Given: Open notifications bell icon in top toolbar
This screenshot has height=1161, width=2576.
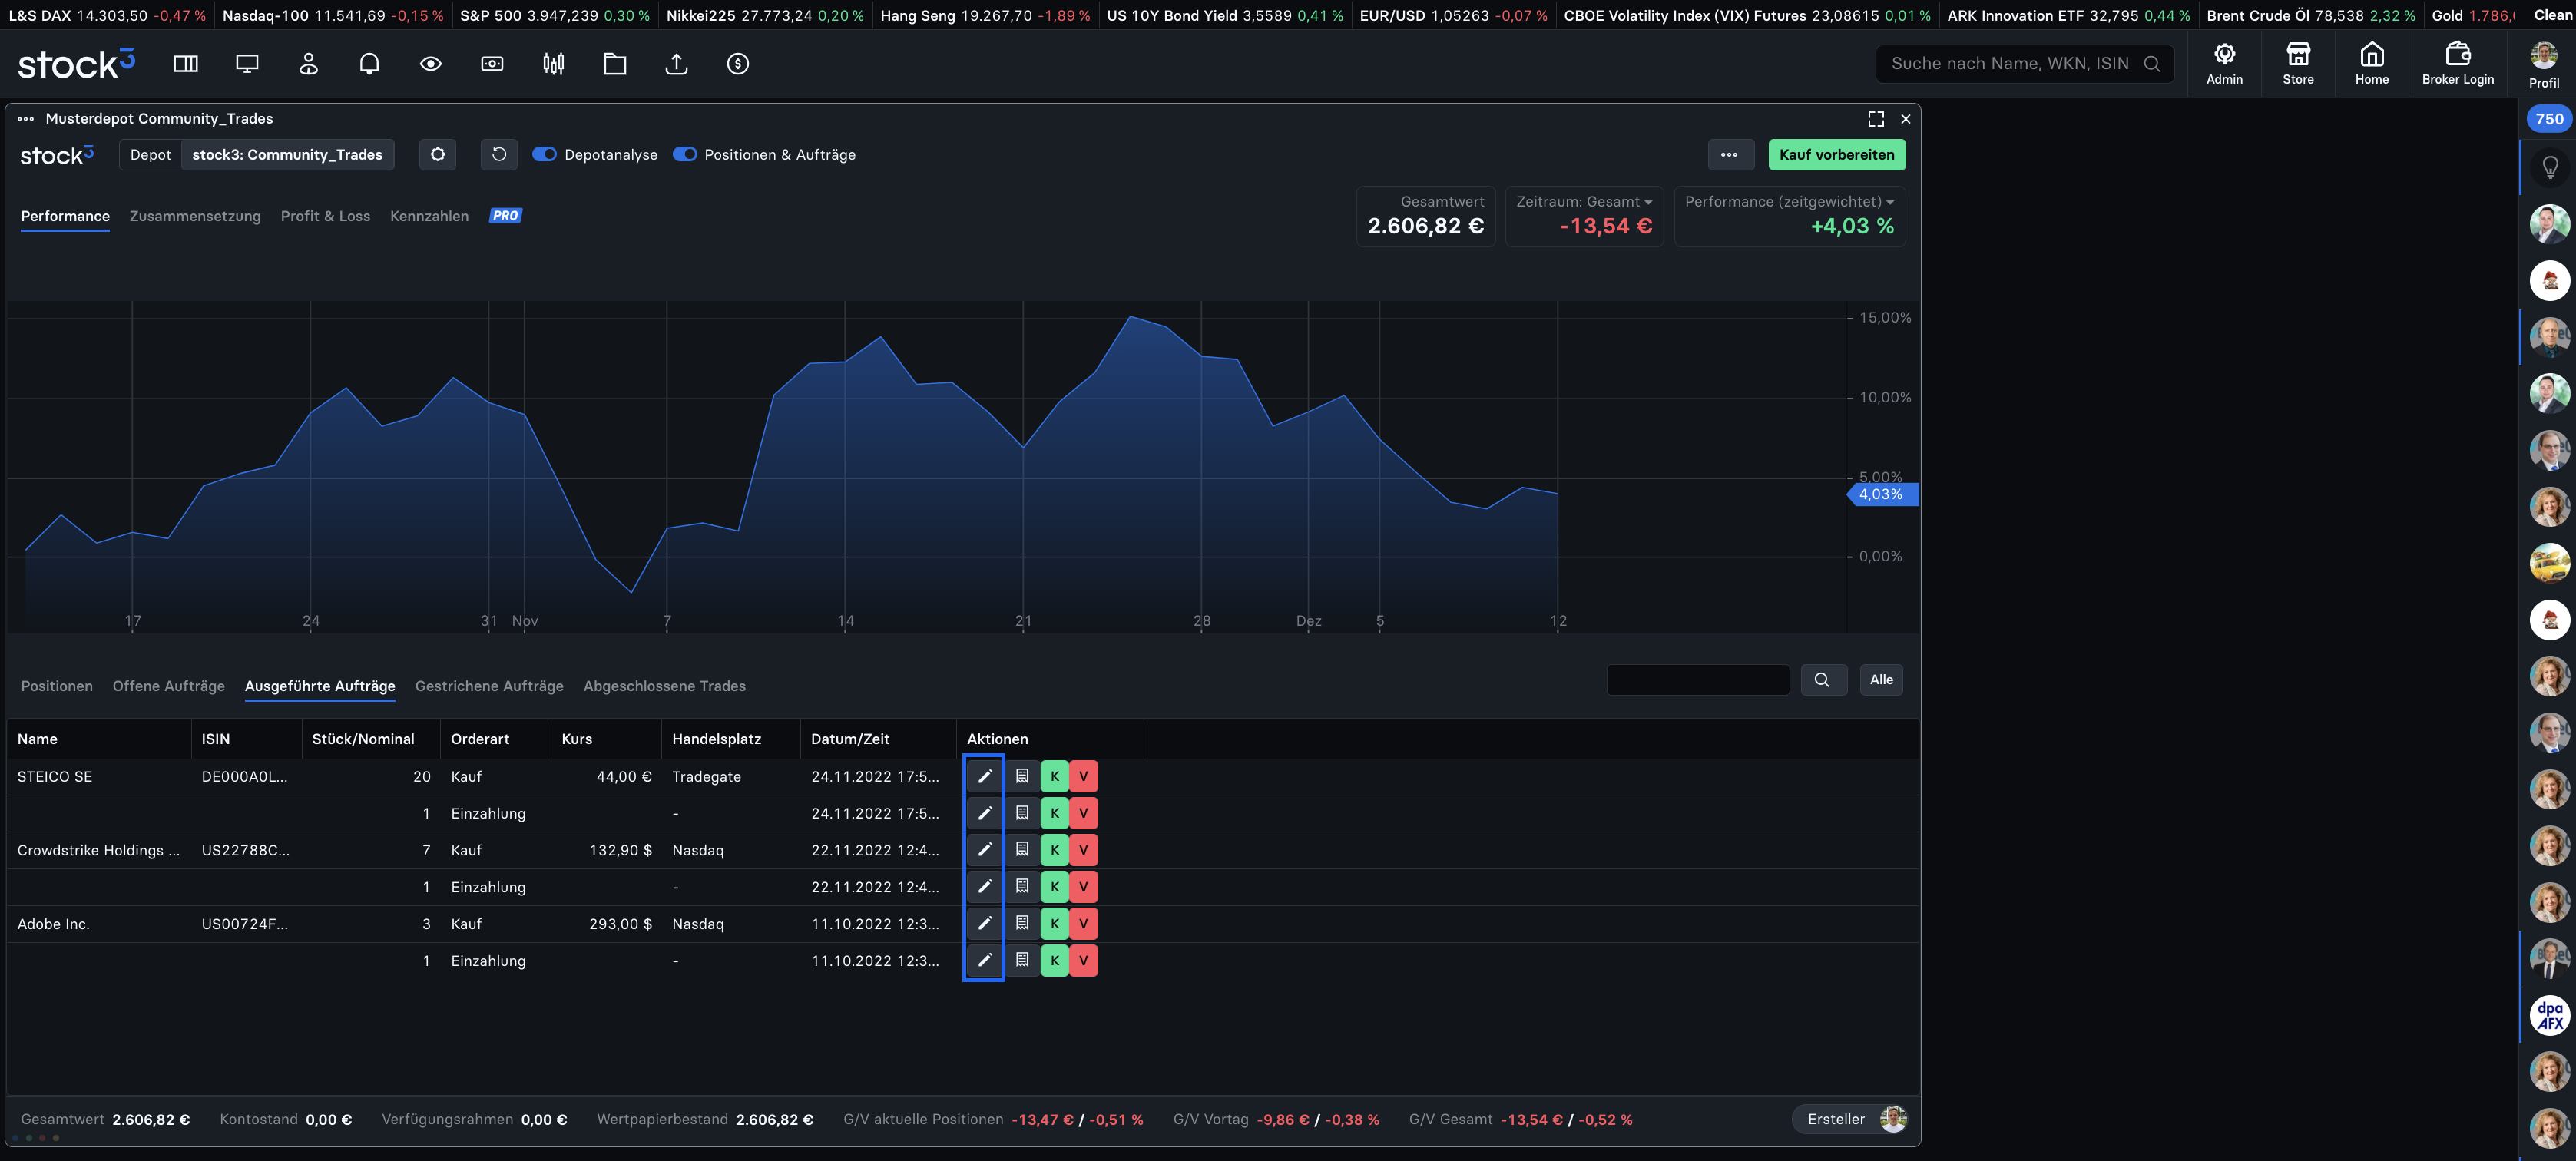Looking at the screenshot, I should [x=369, y=64].
